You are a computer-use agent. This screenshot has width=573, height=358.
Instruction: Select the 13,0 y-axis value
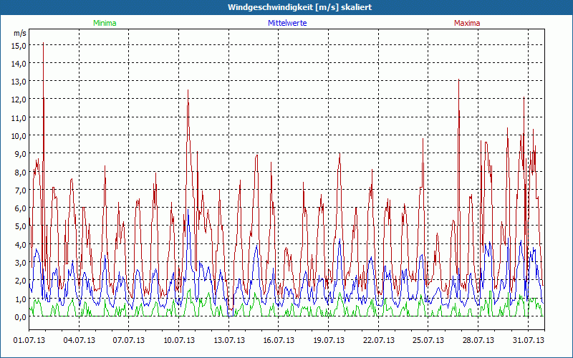coord(20,82)
